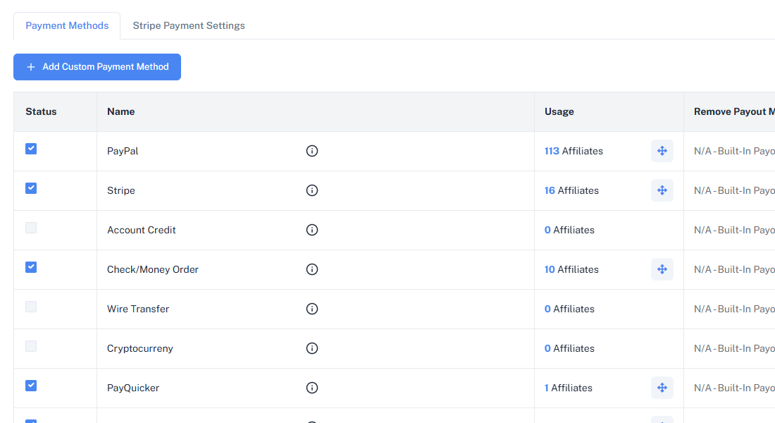Image resolution: width=775 pixels, height=423 pixels.
Task: Click the move handle beside PayQuicker affiliates
Action: pos(662,387)
